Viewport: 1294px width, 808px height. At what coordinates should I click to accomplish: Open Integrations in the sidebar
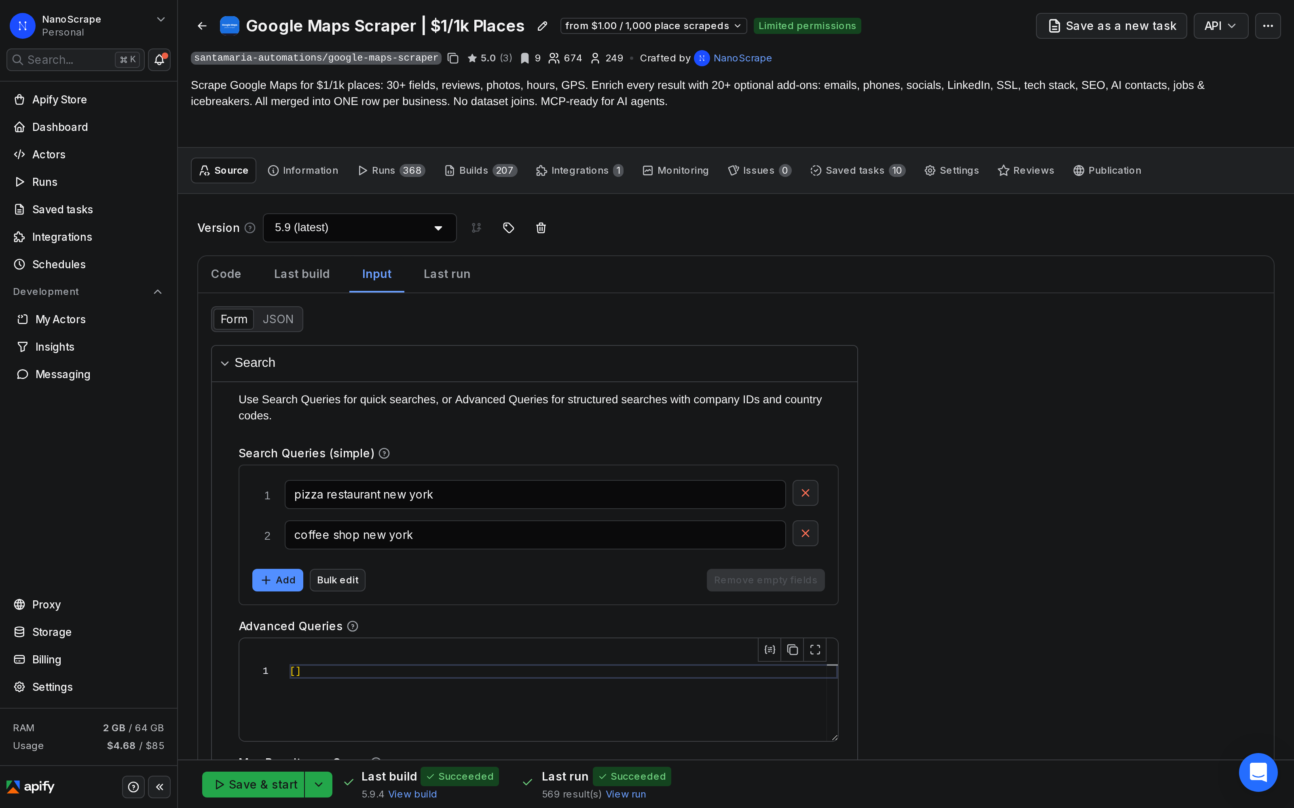pyautogui.click(x=88, y=237)
